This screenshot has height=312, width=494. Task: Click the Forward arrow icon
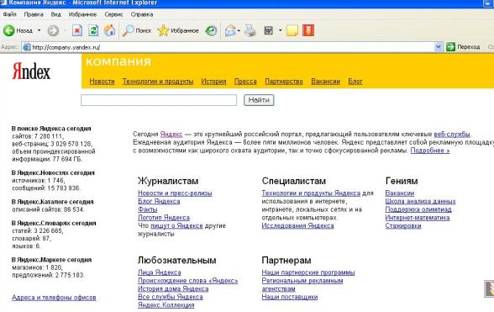(53, 30)
